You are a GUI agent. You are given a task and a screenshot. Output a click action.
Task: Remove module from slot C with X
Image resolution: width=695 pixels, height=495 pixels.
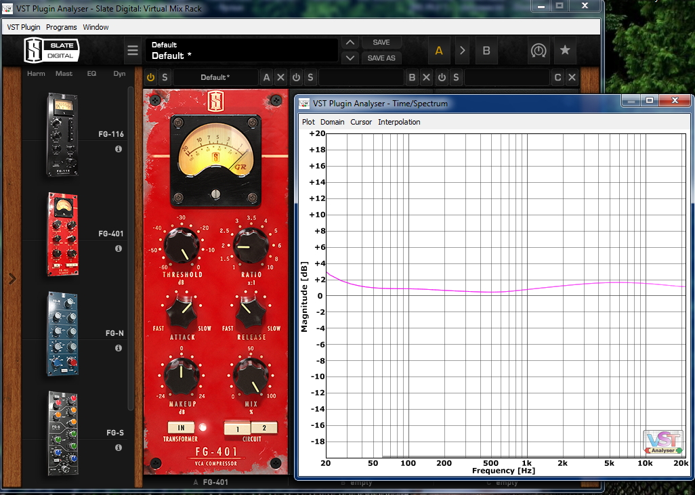[x=572, y=77]
